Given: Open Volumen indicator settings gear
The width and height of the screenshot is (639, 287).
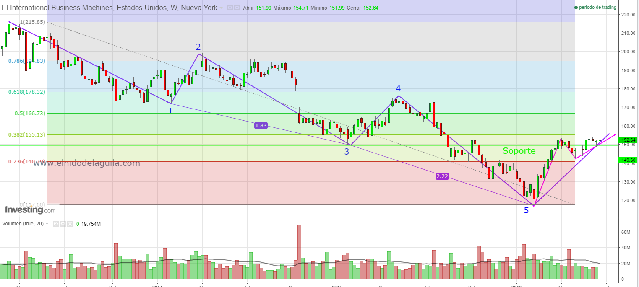Looking at the screenshot, I should point(63,224).
